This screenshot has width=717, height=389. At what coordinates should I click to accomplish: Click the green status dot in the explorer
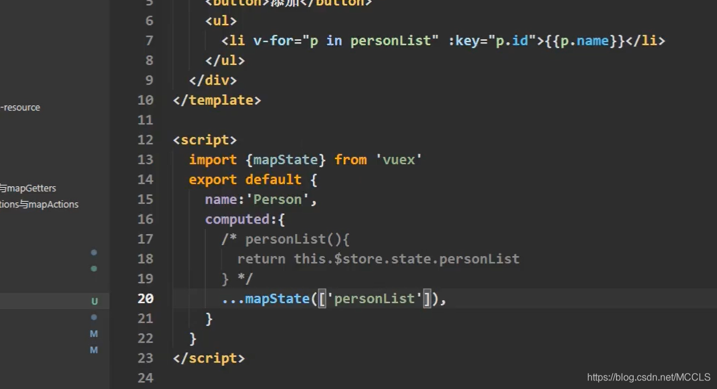tap(94, 269)
